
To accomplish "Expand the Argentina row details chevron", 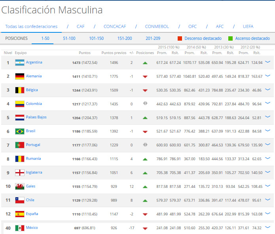I will point(268,62).
